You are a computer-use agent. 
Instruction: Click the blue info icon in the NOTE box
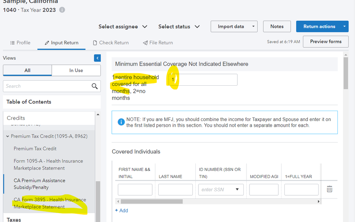[x=121, y=122]
